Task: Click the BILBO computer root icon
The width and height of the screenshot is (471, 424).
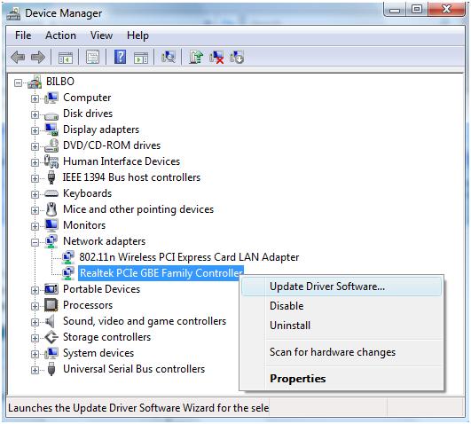Action: coord(35,82)
